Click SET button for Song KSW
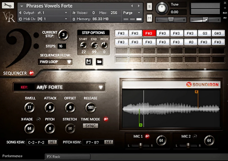 coord(52,142)
